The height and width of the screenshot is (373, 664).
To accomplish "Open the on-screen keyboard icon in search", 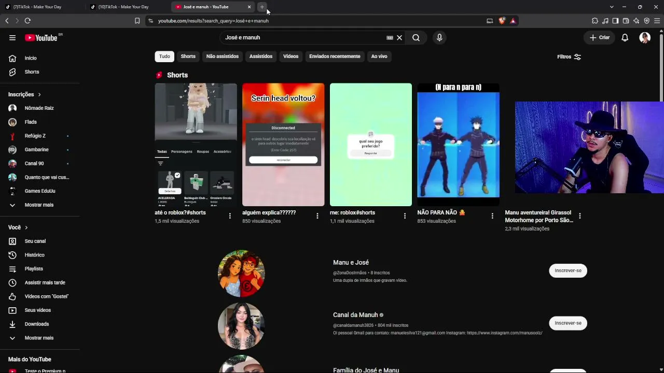I will click(x=390, y=38).
